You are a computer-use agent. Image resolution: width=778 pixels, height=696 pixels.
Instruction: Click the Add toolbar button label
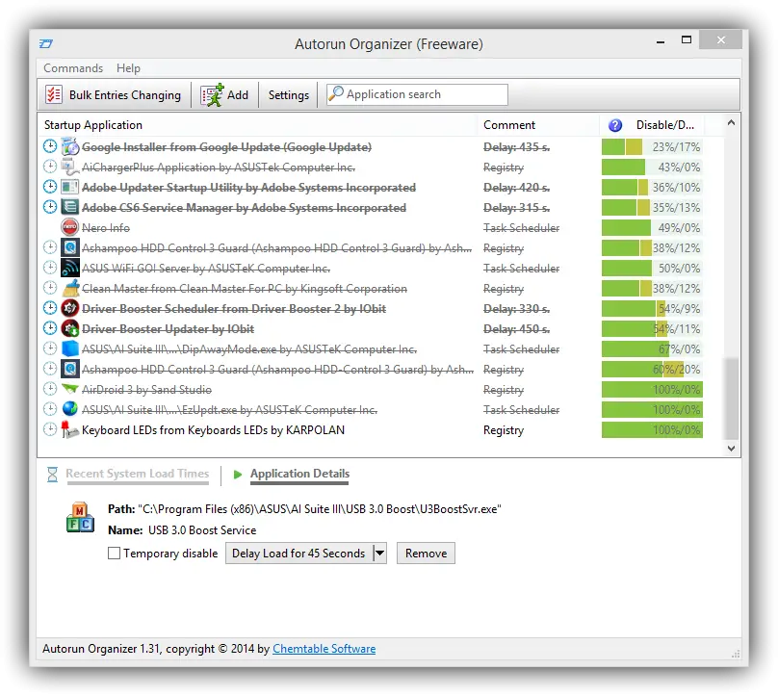tap(238, 94)
